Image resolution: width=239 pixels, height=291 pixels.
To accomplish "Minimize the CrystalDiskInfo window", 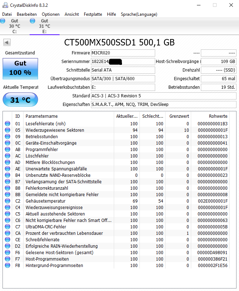I will 199,5.
